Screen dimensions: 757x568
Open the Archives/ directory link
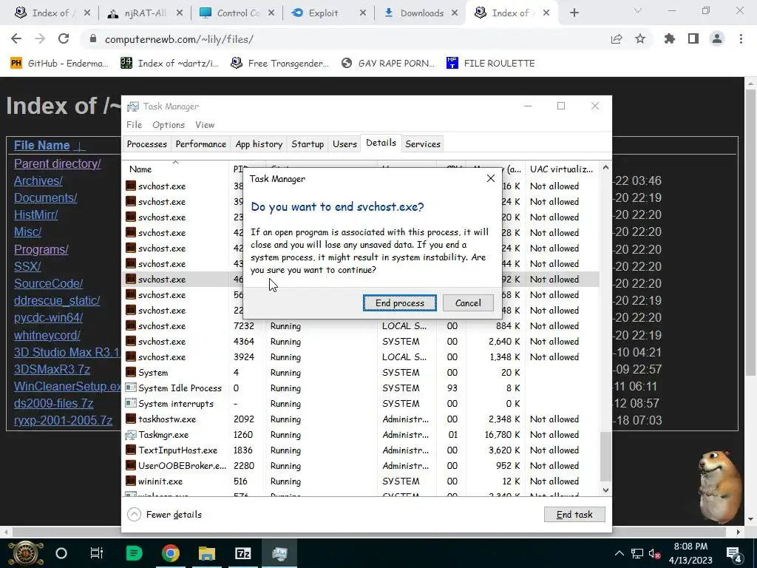point(38,180)
